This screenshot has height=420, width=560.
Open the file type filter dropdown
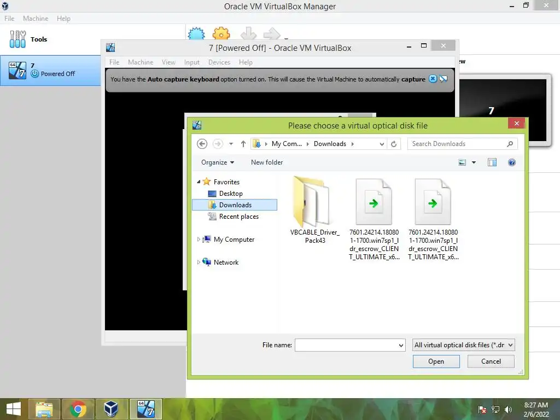510,345
